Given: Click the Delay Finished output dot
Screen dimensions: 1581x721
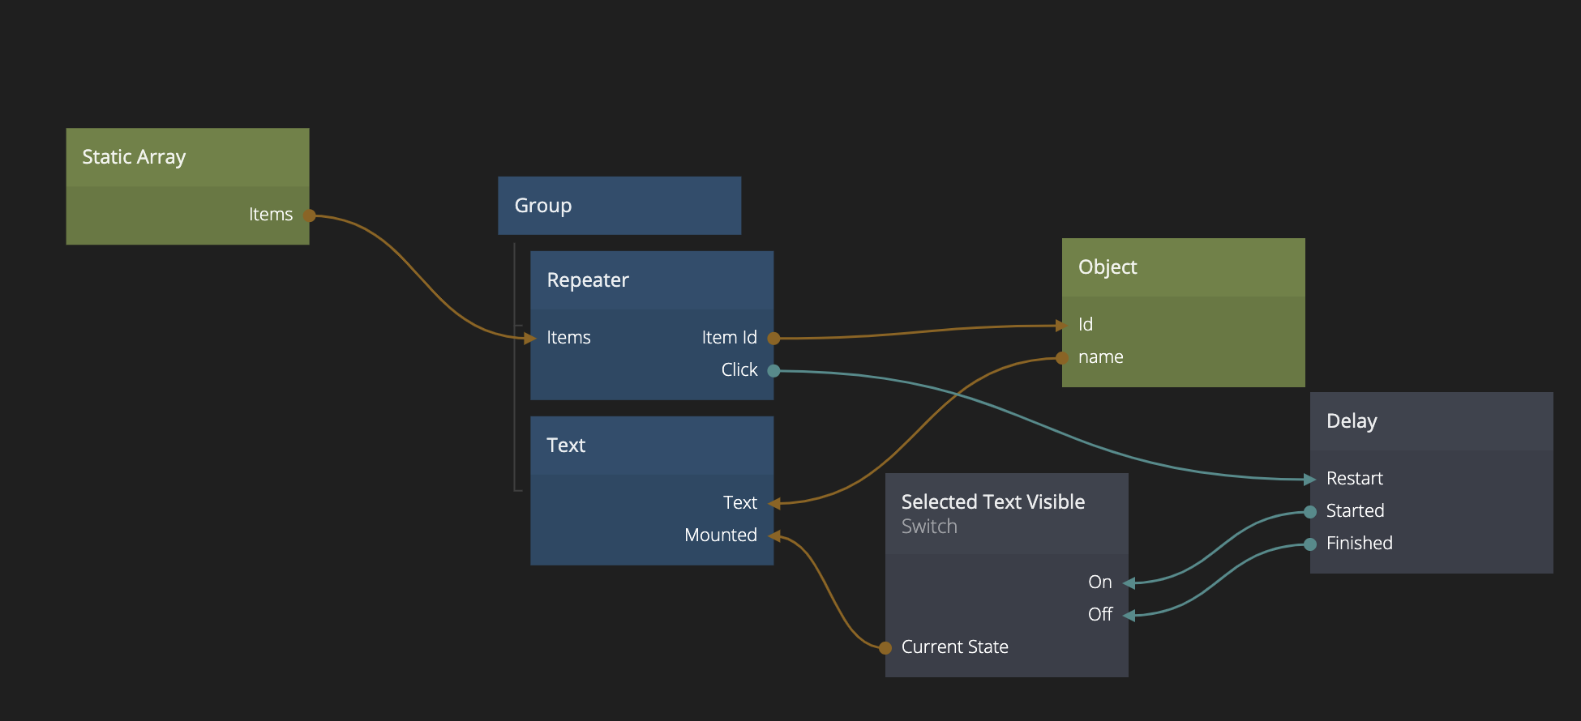Looking at the screenshot, I should point(1310,544).
